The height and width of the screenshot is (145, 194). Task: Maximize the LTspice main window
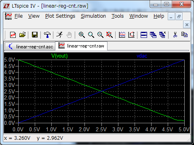(x=167, y=4)
